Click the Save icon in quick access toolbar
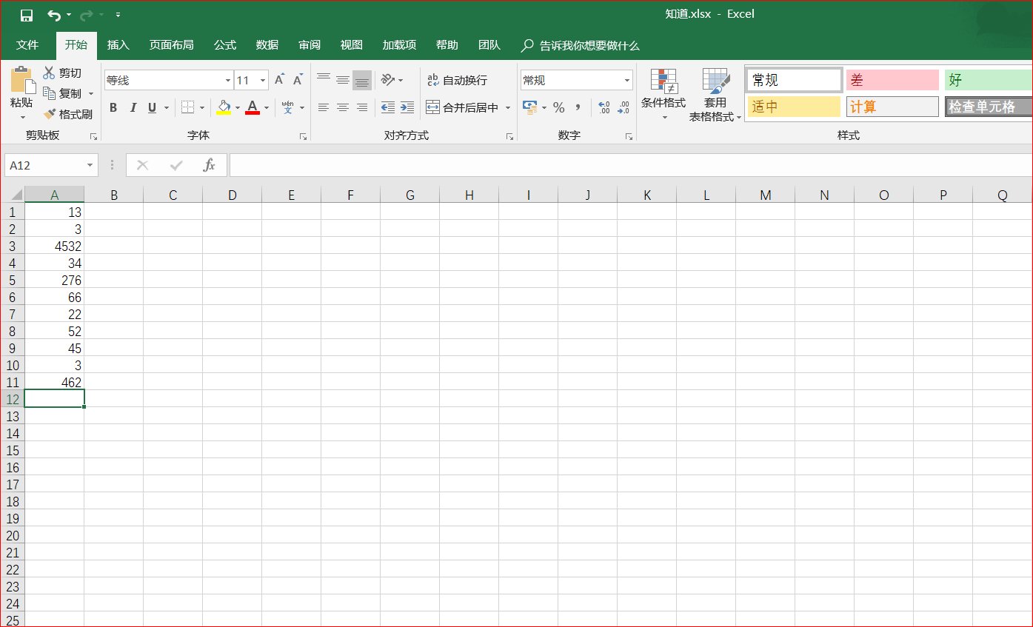 (26, 15)
